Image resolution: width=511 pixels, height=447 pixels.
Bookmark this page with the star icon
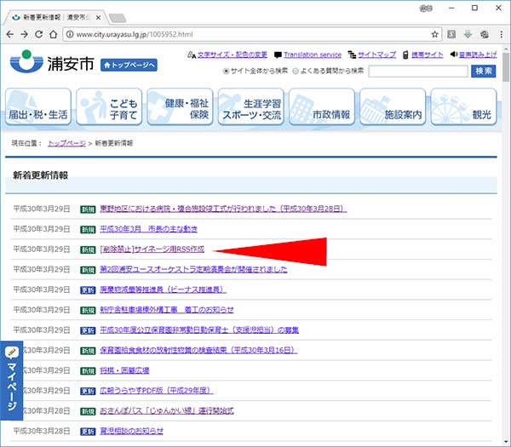(x=435, y=34)
